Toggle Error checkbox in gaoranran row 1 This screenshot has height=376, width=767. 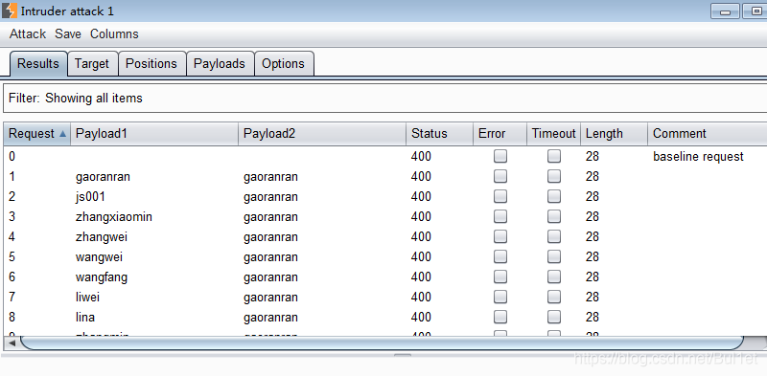[x=500, y=176]
